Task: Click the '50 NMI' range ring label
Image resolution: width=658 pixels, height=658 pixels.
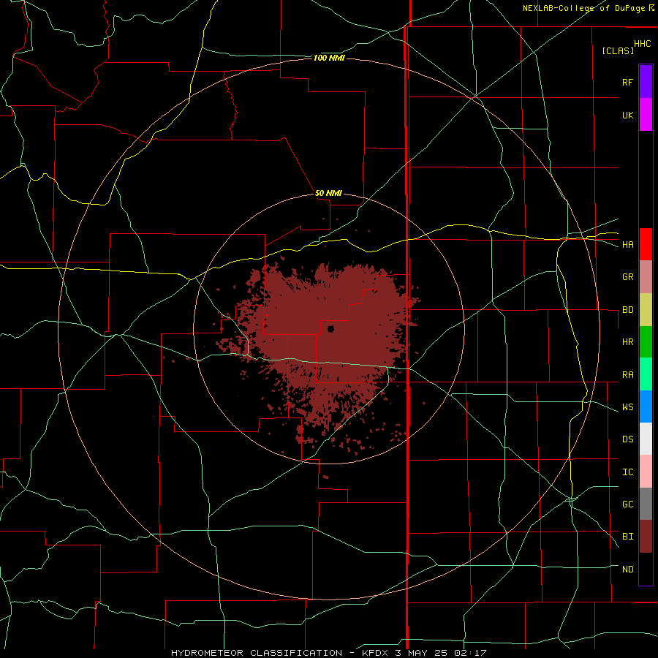Action: tap(328, 193)
